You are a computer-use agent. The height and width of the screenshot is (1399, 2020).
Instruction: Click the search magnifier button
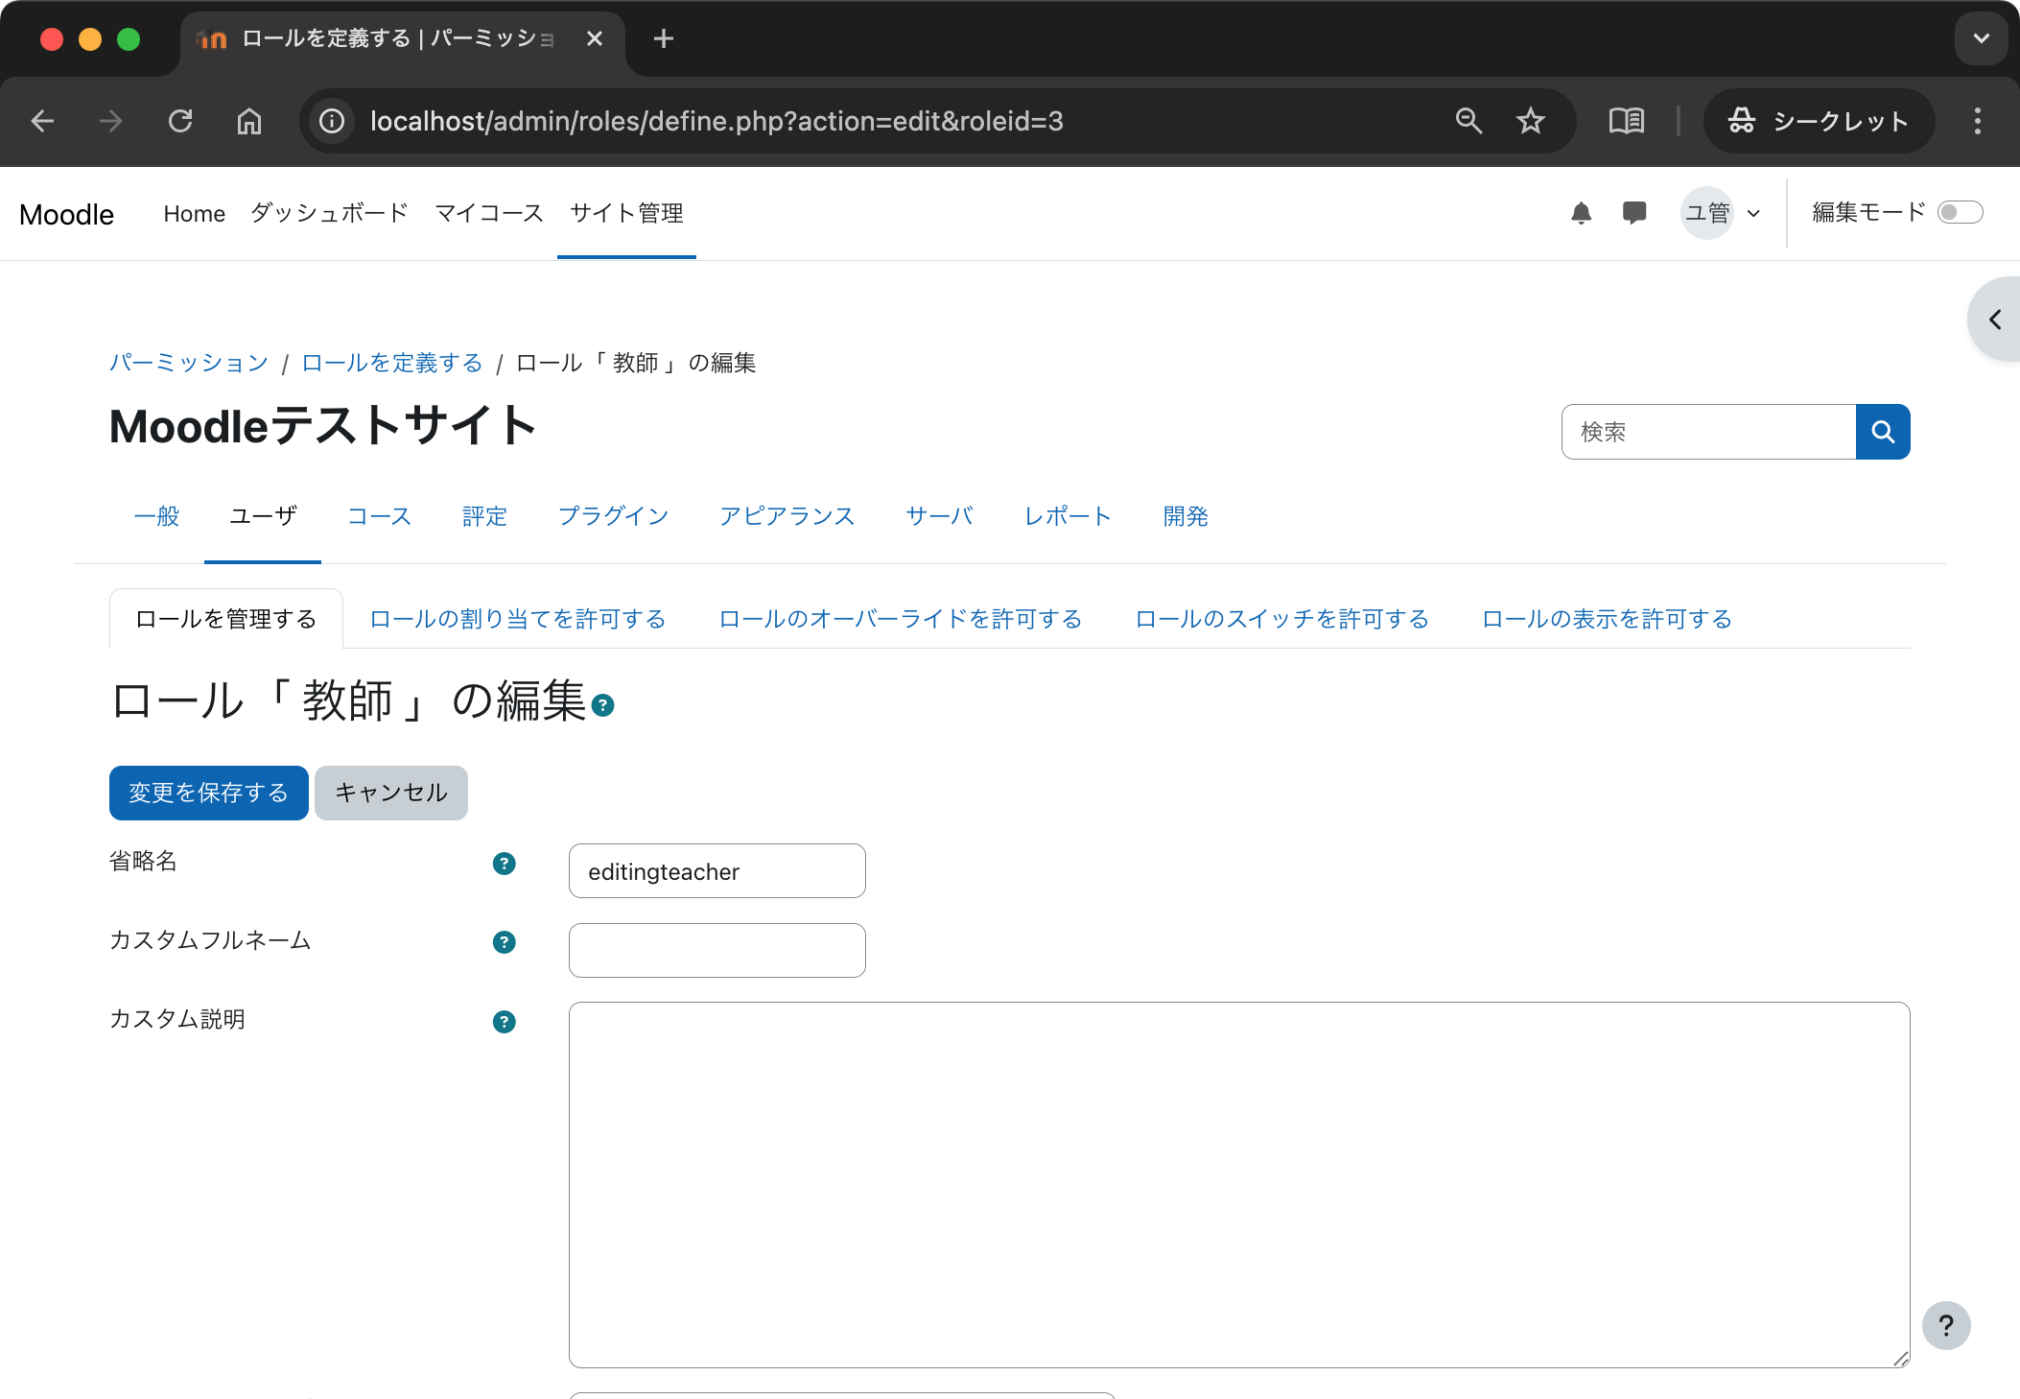pyautogui.click(x=1882, y=432)
